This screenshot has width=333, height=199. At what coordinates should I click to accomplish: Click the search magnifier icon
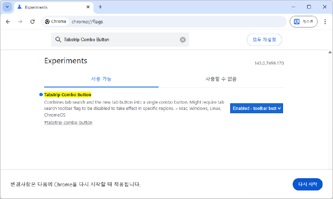[58, 40]
